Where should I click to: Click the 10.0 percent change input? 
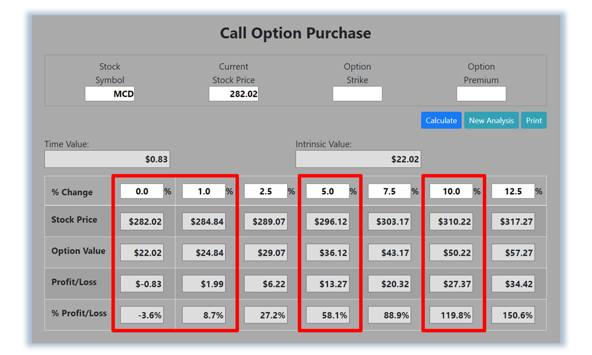451,191
